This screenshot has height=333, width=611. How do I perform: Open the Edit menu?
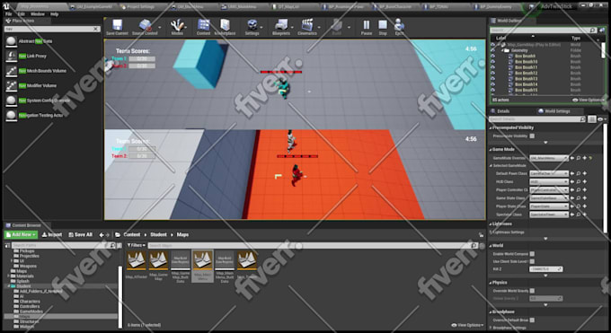pyautogui.click(x=22, y=14)
